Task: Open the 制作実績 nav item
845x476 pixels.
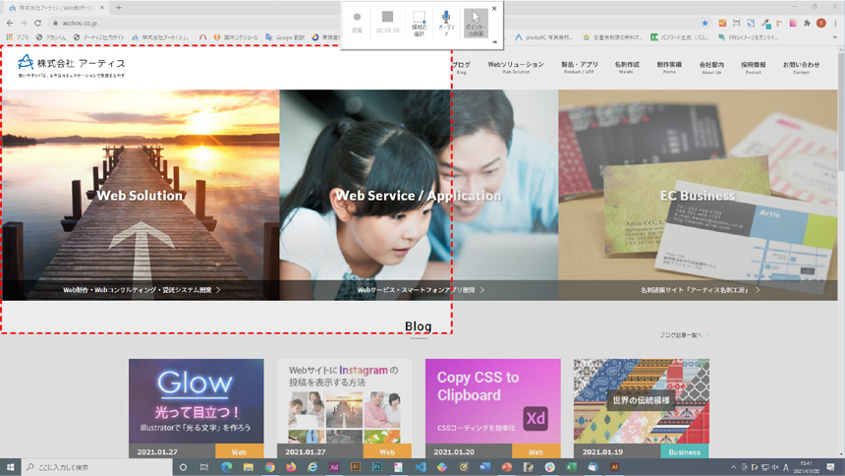Action: pos(669,67)
